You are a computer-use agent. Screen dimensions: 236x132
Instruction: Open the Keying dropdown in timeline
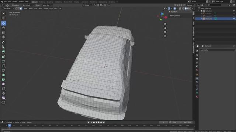click(x=18, y=122)
